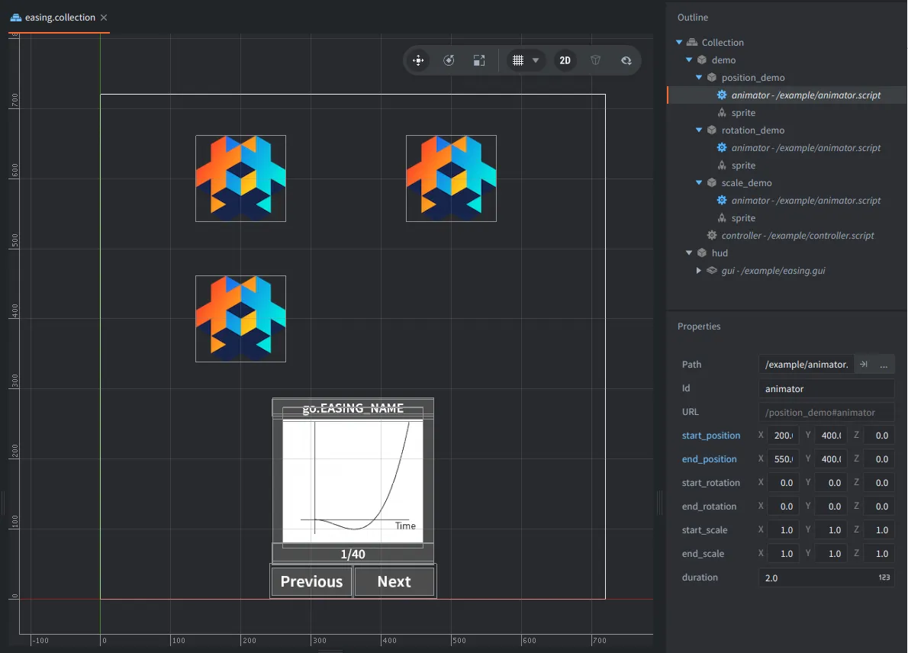Toggle the grid visibility icon
The image size is (908, 653).
click(x=518, y=61)
